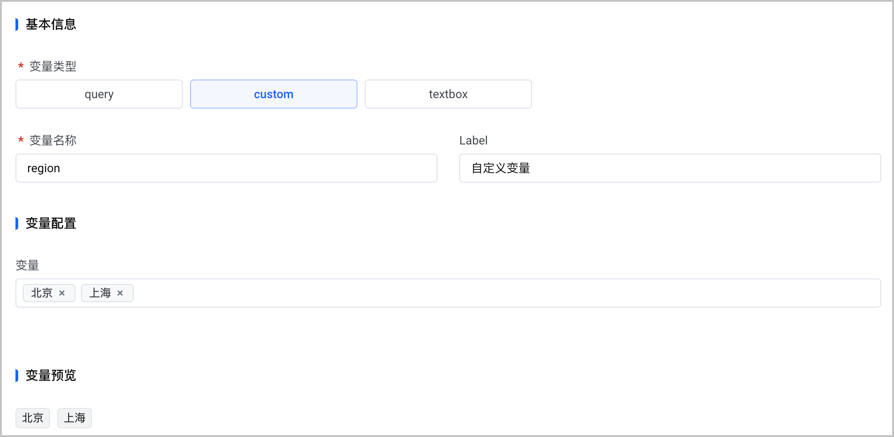Select the custom variable type

pyautogui.click(x=274, y=94)
